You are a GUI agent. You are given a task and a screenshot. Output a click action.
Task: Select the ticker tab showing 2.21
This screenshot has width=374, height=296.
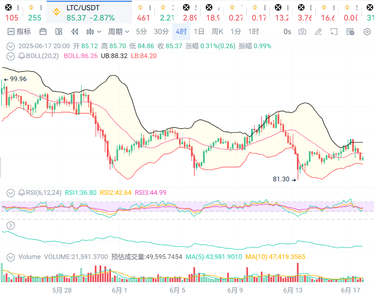click(166, 12)
